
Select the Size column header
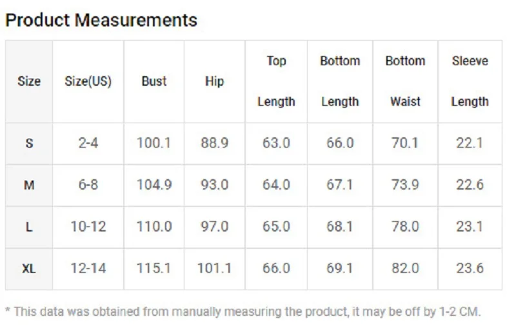29,81
